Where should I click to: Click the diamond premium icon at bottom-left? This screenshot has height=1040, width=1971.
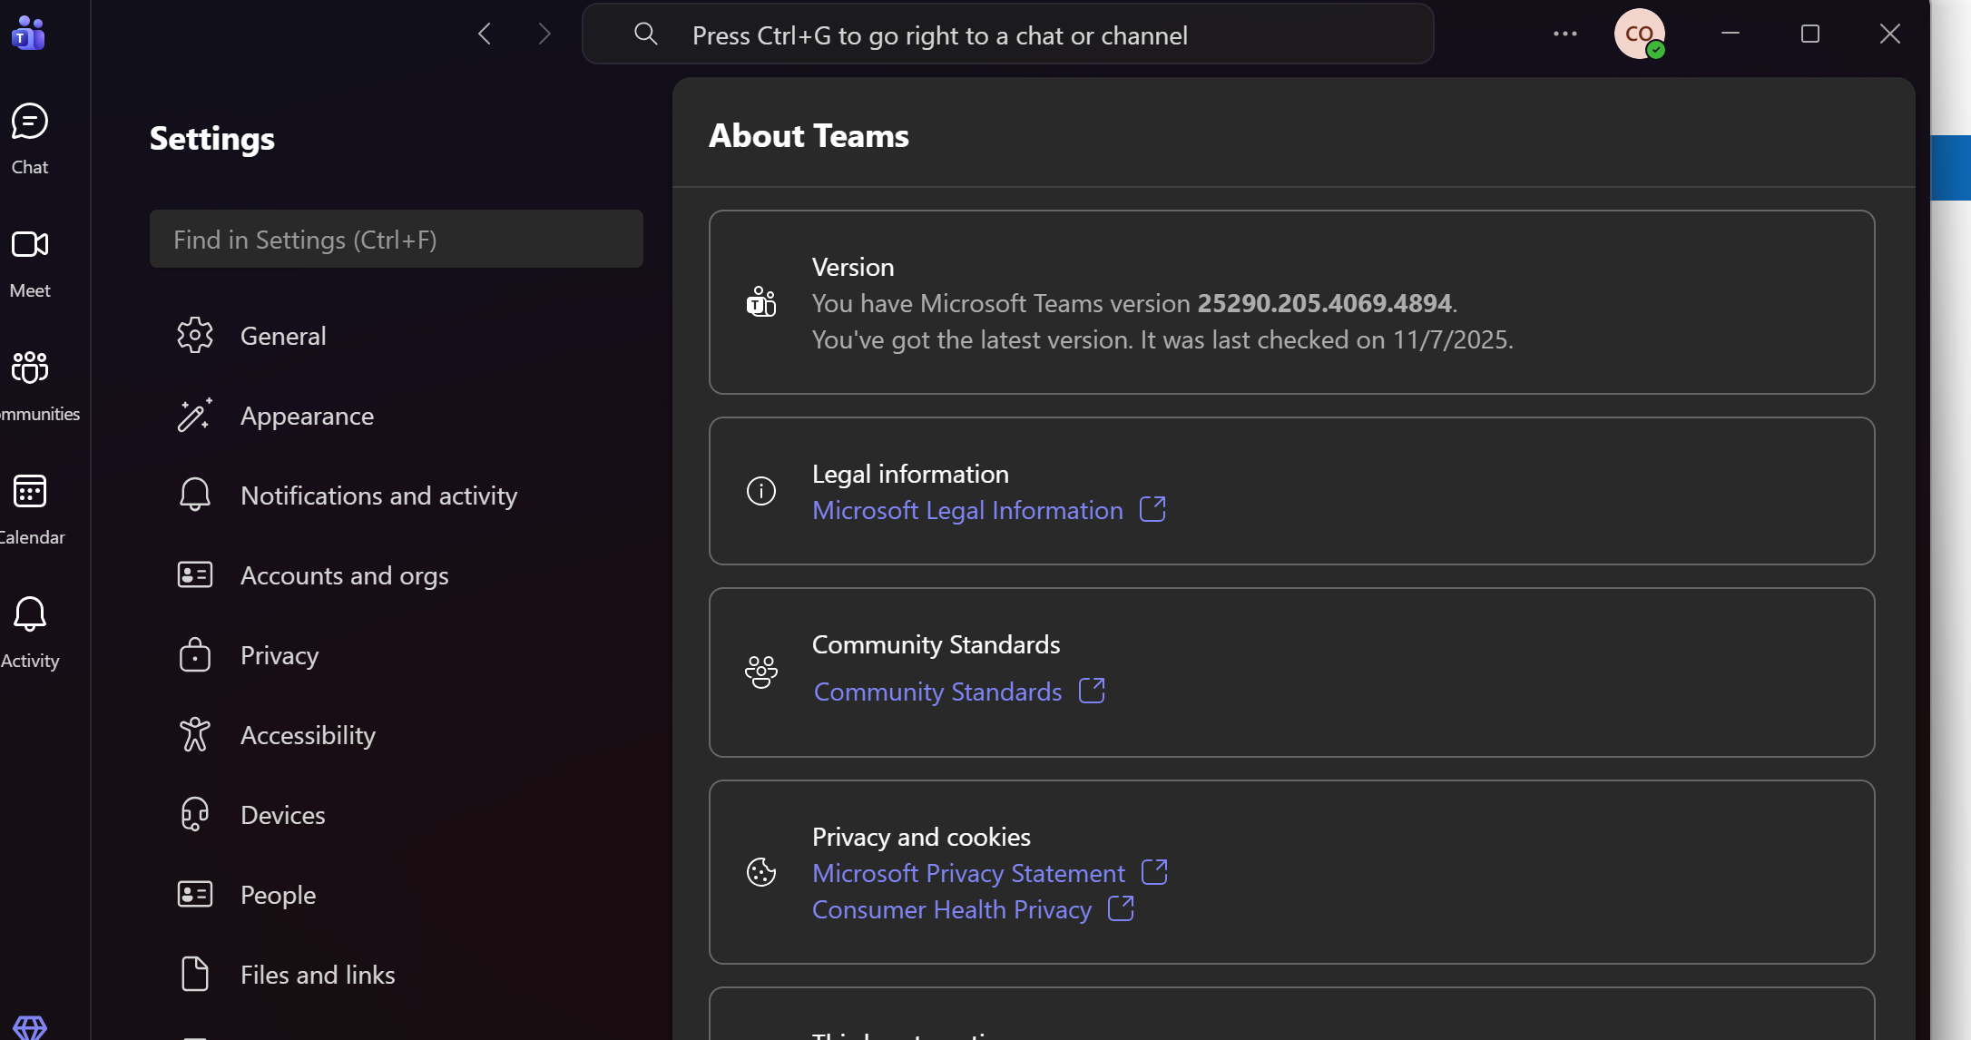tap(30, 1027)
